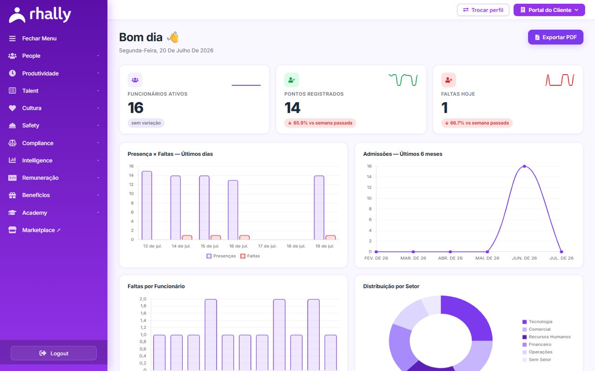This screenshot has width=595, height=371.
Task: Click the Funcionários Ativos users icon
Action: (135, 80)
